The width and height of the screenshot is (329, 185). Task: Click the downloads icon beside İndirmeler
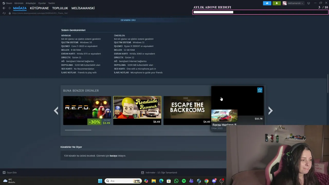coord(143,173)
